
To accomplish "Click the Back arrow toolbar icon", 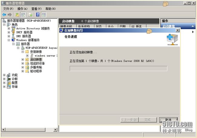I will click(4, 15).
